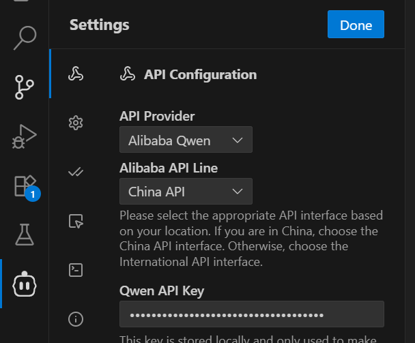Select the General settings gear tab
This screenshot has width=415, height=343.
76,123
